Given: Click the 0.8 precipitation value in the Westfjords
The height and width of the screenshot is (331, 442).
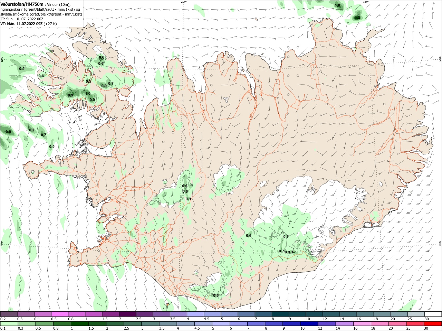Looking at the screenshot, I should click(51, 51).
